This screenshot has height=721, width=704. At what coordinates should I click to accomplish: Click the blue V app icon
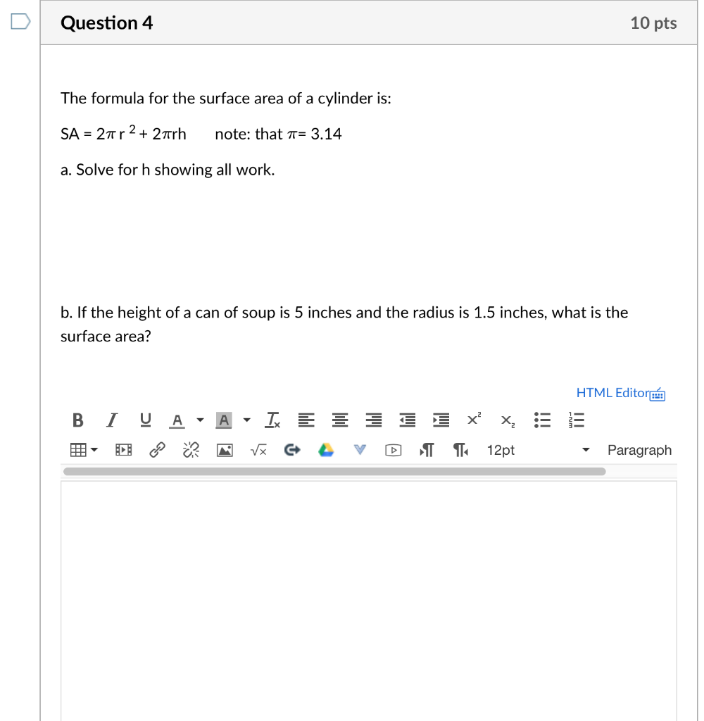[x=360, y=449]
